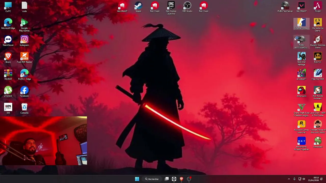Launch R.E.P.O. game shortcut
The image size is (326, 183).
click(x=318, y=58)
